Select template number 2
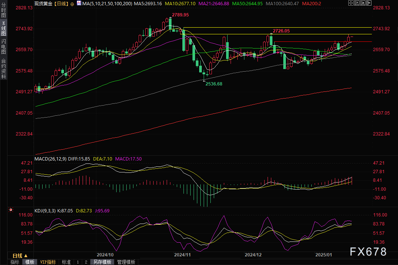This screenshot has width=398, height=265. pyautogui.click(x=86, y=262)
